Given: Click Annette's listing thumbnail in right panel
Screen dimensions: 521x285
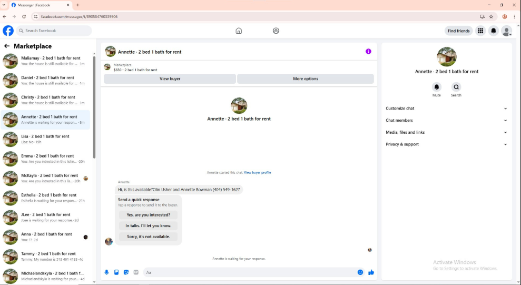Looking at the screenshot, I should (x=447, y=57).
